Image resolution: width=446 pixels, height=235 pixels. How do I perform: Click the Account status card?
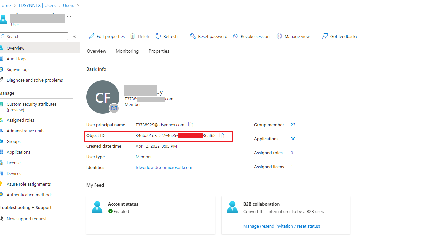click(x=151, y=215)
